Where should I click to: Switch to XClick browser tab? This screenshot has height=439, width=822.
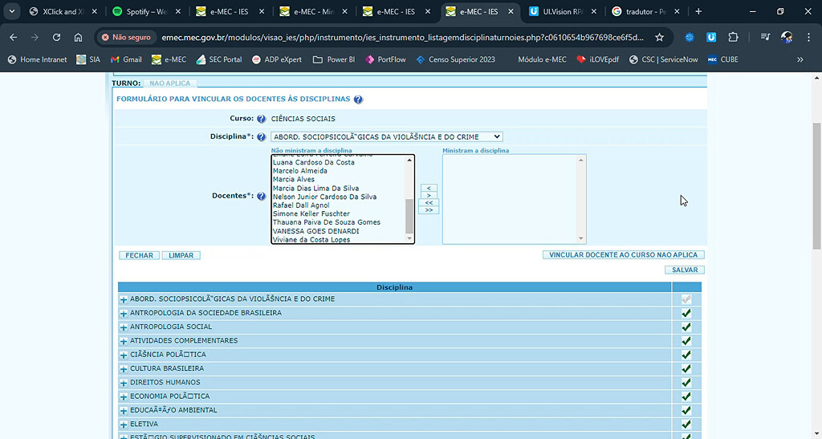point(63,11)
